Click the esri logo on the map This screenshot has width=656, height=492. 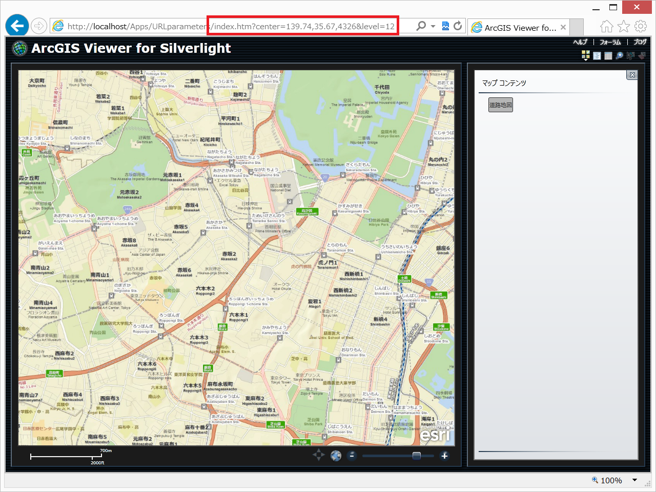[435, 435]
